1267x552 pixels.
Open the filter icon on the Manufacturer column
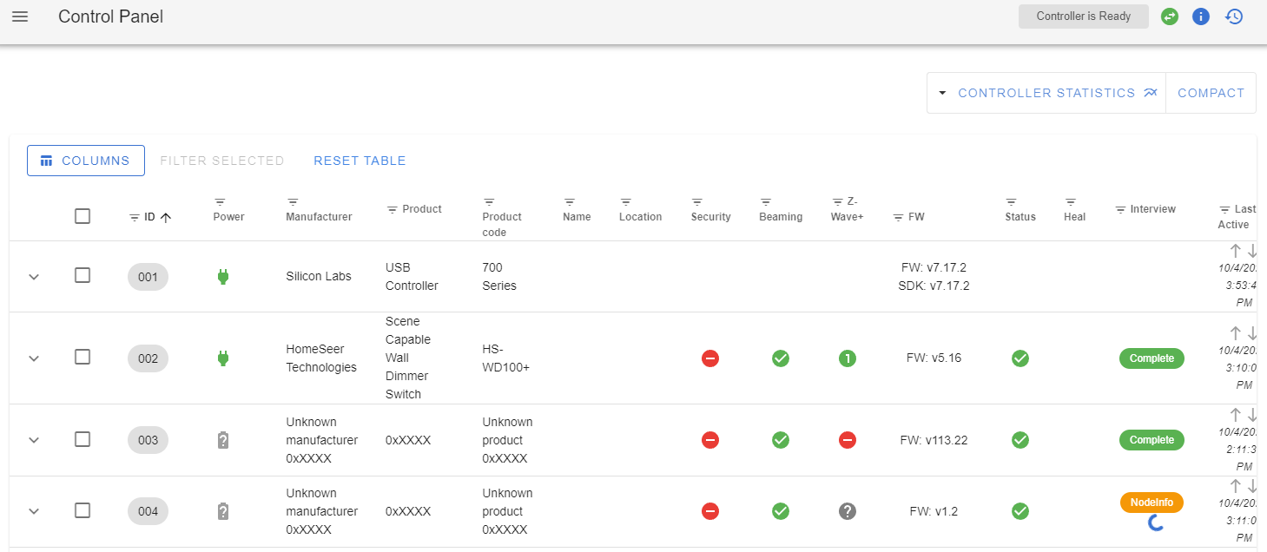(x=292, y=201)
